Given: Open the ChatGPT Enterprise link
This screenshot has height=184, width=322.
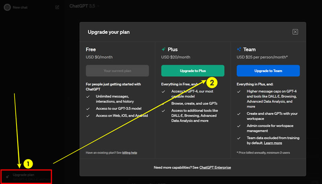Looking at the screenshot, I should 215,167.
